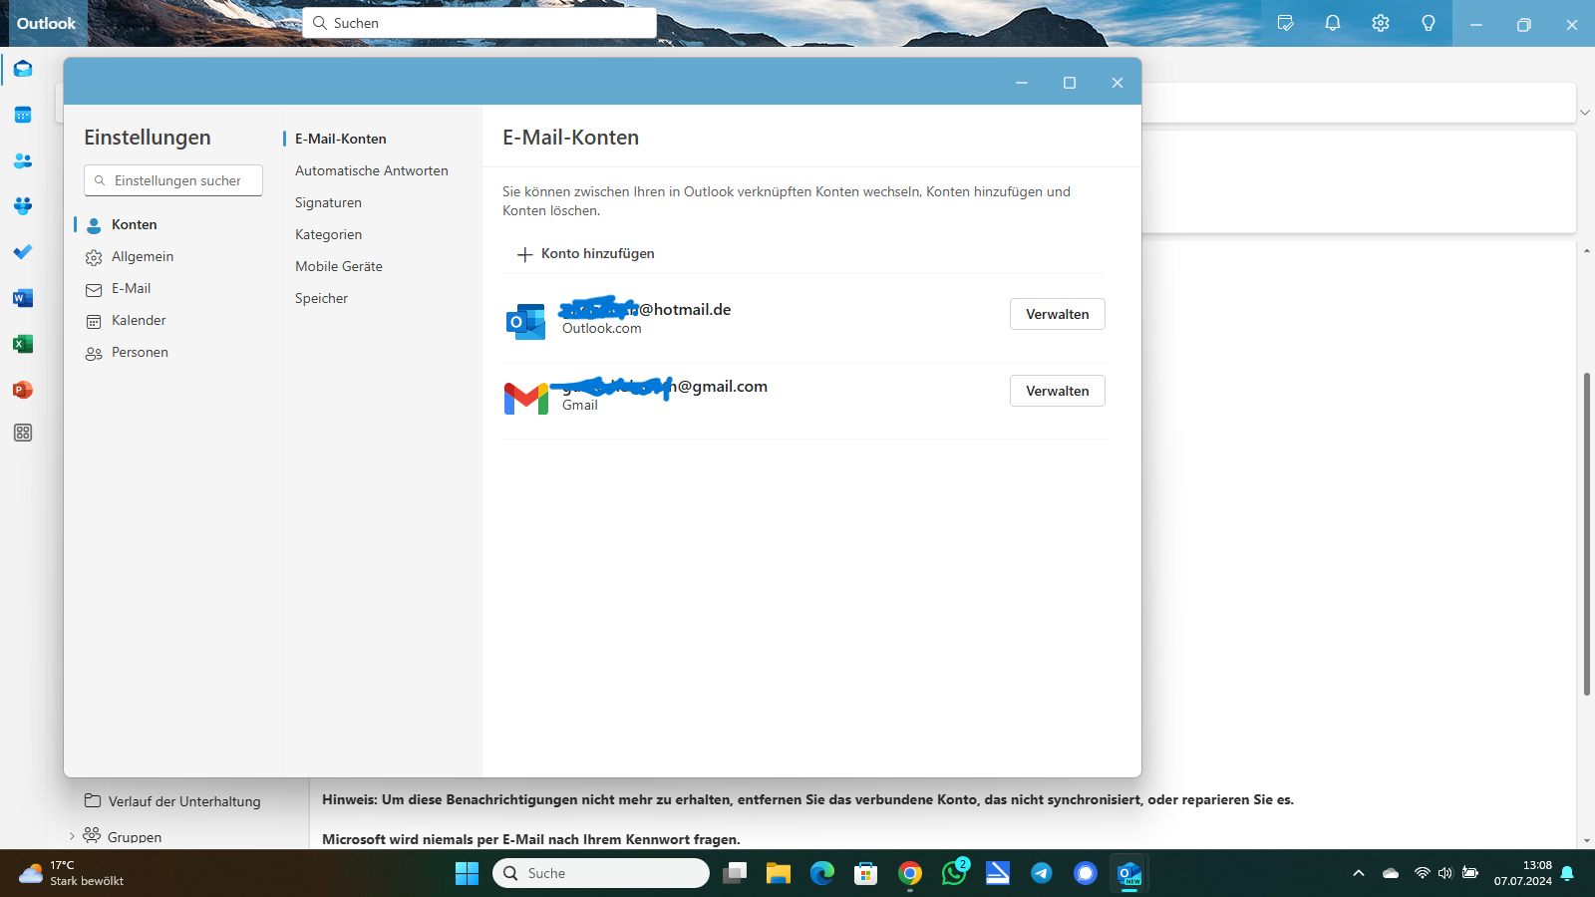The width and height of the screenshot is (1595, 897).
Task: Click Konto hinzufügen button
Action: 585,253
